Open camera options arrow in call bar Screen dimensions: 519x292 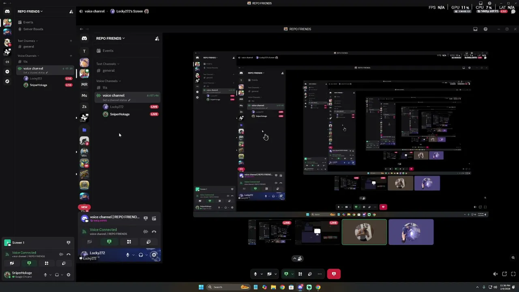click(x=275, y=274)
